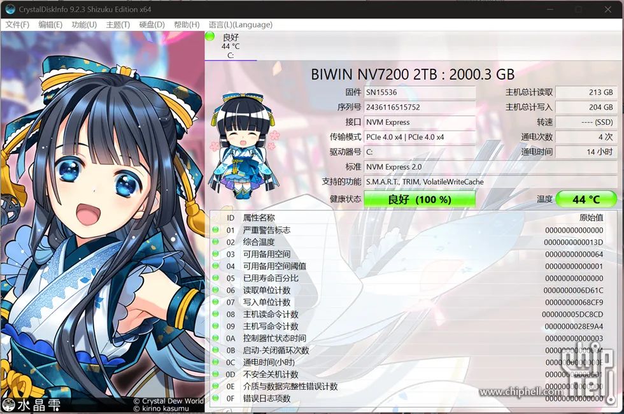This screenshot has width=624, height=414.
Task: Click the 原始值 column header
Action: coord(592,218)
